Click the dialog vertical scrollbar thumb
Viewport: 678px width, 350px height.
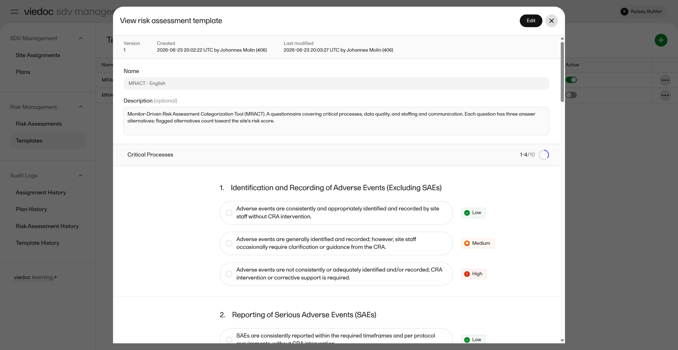tap(562, 72)
